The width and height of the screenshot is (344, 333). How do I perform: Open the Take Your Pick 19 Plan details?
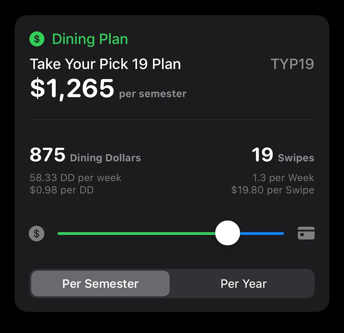click(105, 64)
